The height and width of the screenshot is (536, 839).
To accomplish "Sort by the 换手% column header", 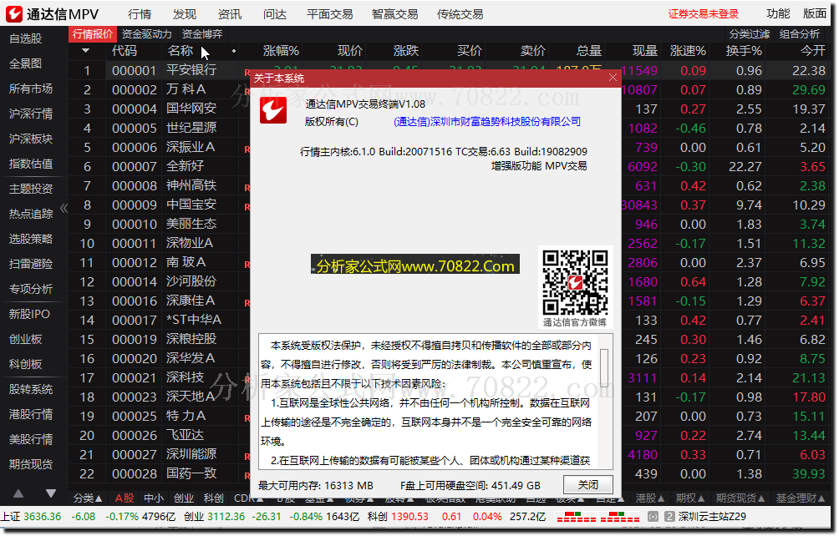I will [x=744, y=51].
